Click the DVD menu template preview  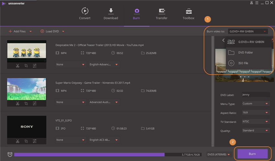245,65
